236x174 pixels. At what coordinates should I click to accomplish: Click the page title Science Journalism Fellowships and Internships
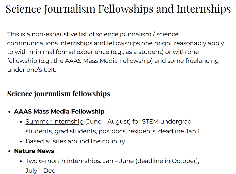[x=118, y=9]
